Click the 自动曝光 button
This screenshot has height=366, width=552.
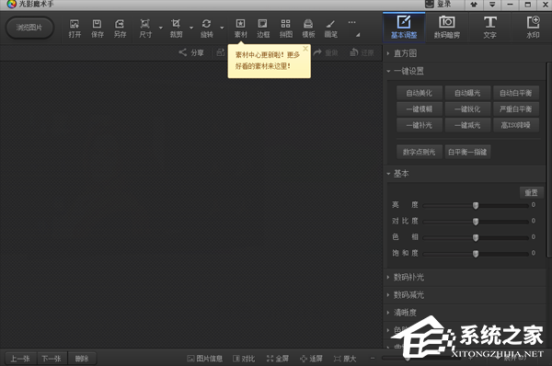pos(467,93)
